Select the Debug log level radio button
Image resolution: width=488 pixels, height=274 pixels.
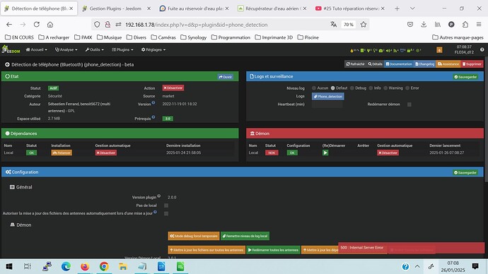(x=352, y=88)
